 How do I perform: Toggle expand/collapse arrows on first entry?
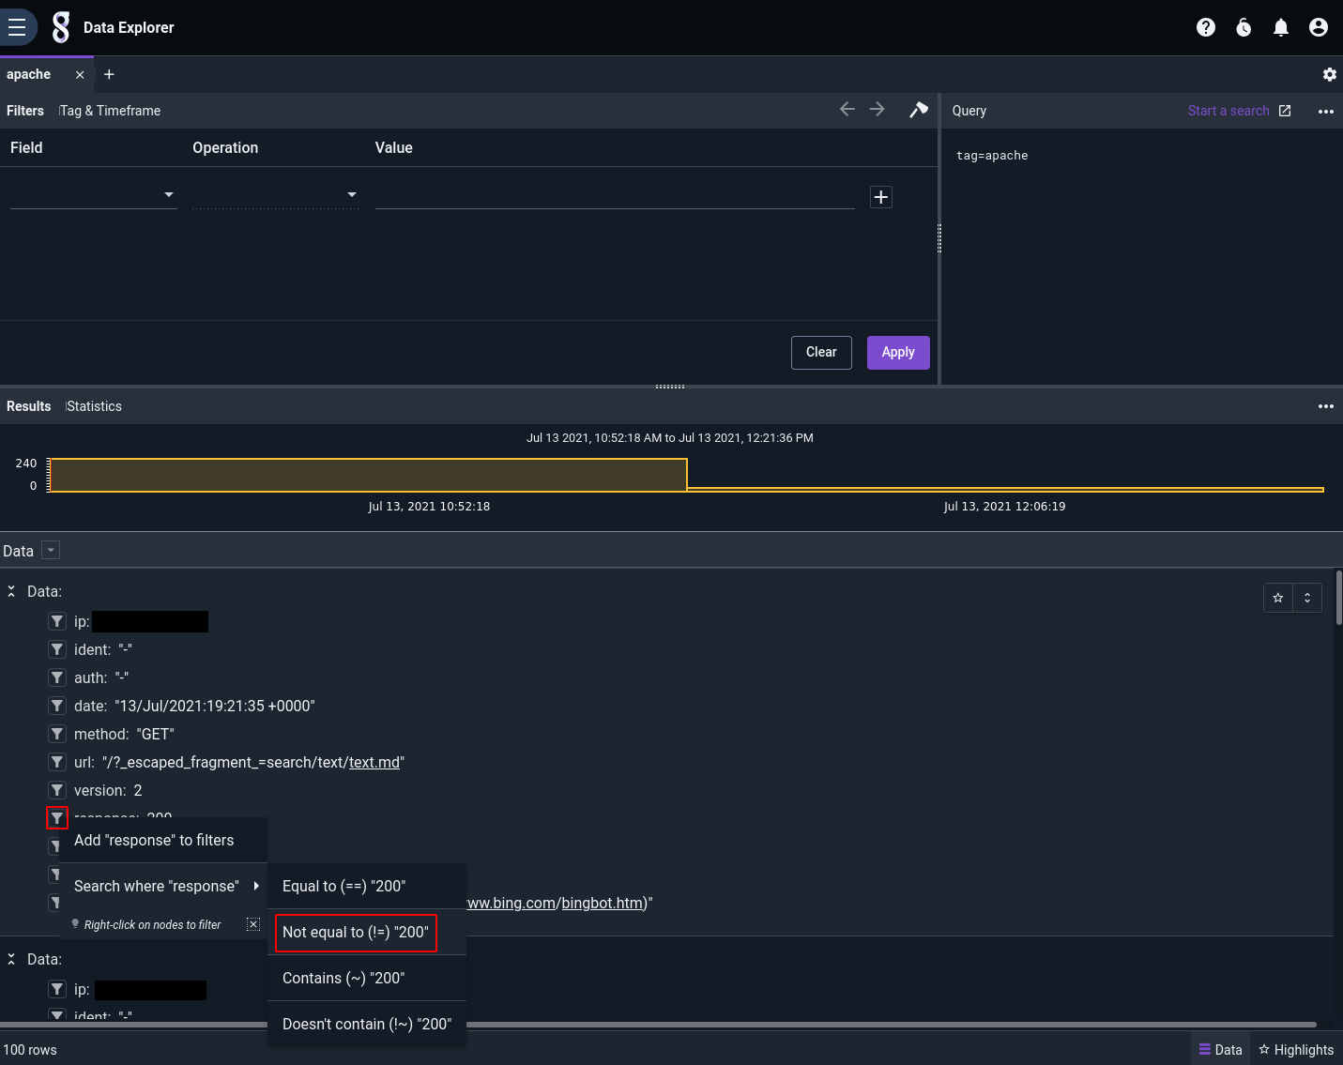coord(1307,598)
